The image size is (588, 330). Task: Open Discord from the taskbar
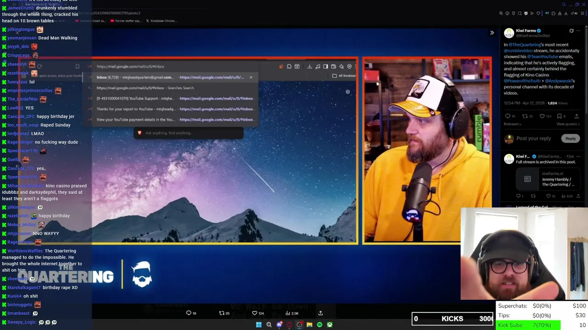tap(279, 324)
